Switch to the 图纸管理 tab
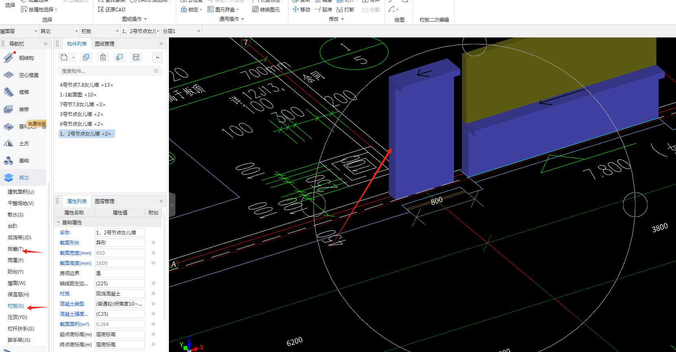Screen dimensions: 676x352 pyautogui.click(x=105, y=44)
